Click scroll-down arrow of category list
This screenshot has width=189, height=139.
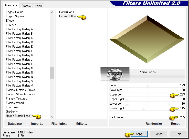pos(52,117)
